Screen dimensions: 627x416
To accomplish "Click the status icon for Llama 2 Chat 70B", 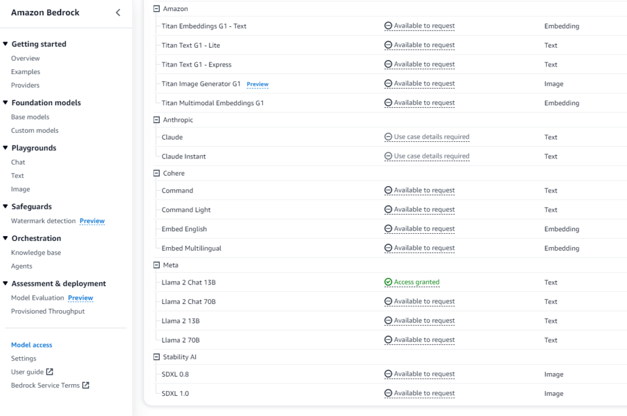I will tap(388, 302).
